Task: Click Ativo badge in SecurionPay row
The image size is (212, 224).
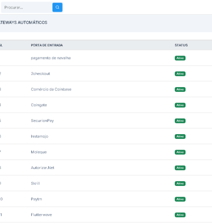Action: pyautogui.click(x=180, y=121)
